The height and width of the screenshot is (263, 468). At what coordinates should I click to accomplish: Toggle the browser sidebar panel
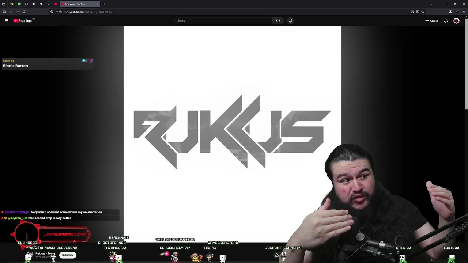(x=4, y=12)
